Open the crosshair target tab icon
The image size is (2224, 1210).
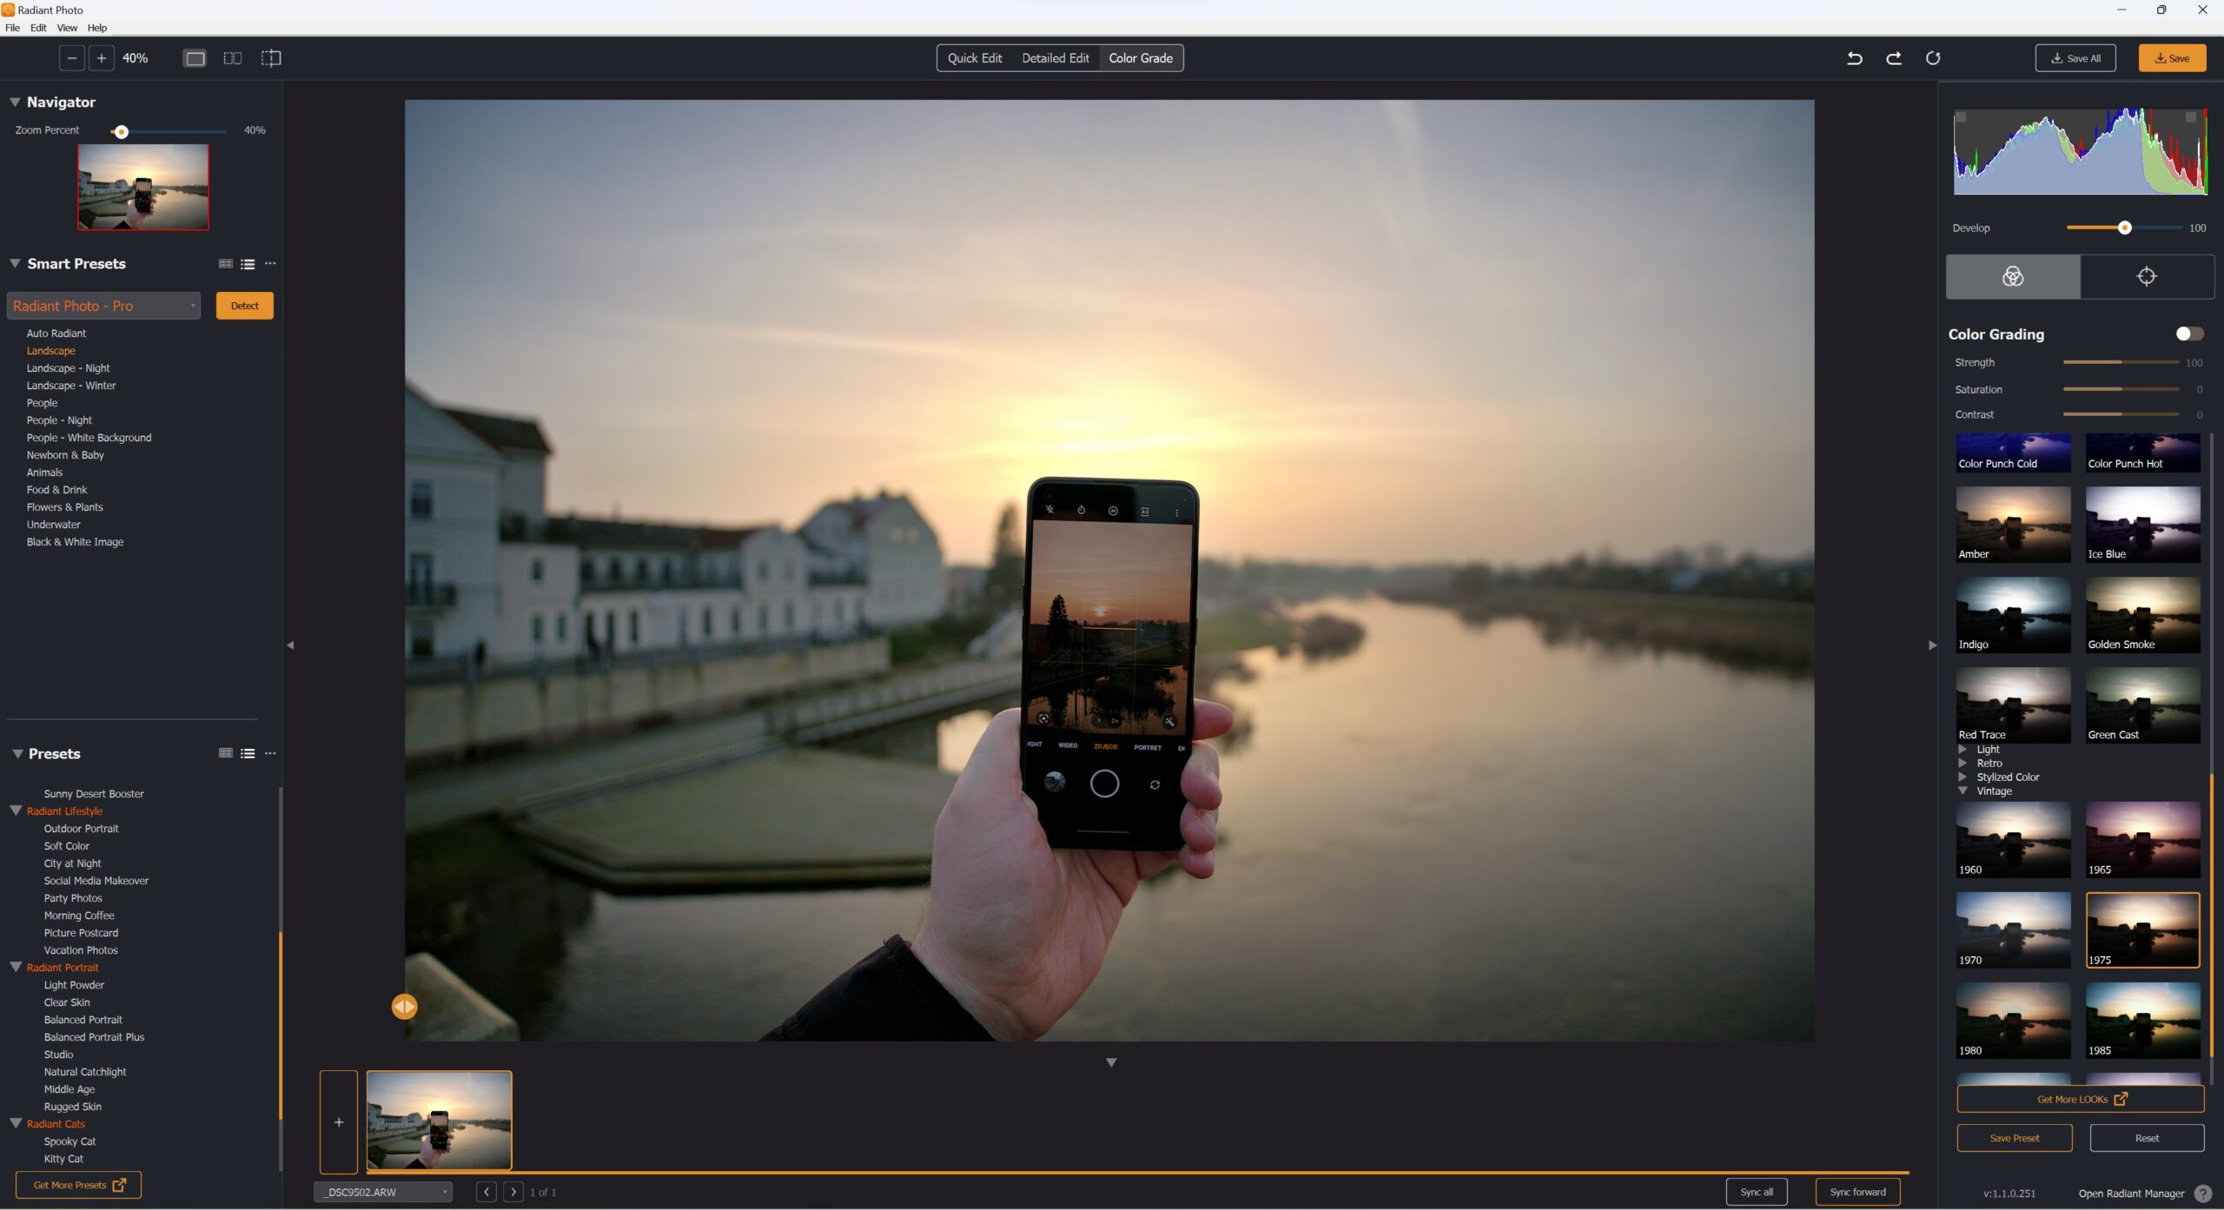click(x=2146, y=276)
